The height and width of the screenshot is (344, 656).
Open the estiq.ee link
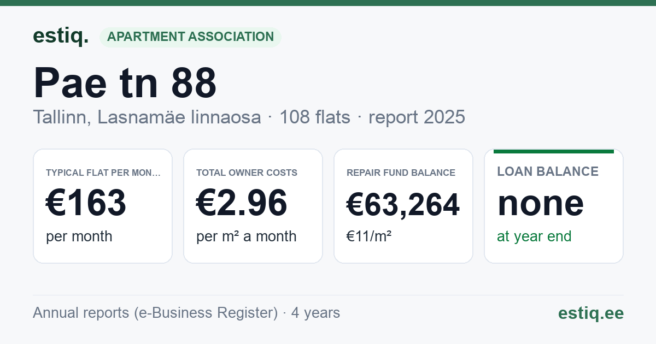591,313
